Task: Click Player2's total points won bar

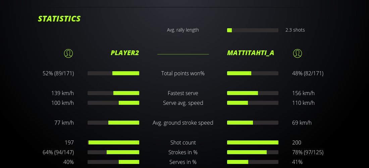Action: [113, 73]
